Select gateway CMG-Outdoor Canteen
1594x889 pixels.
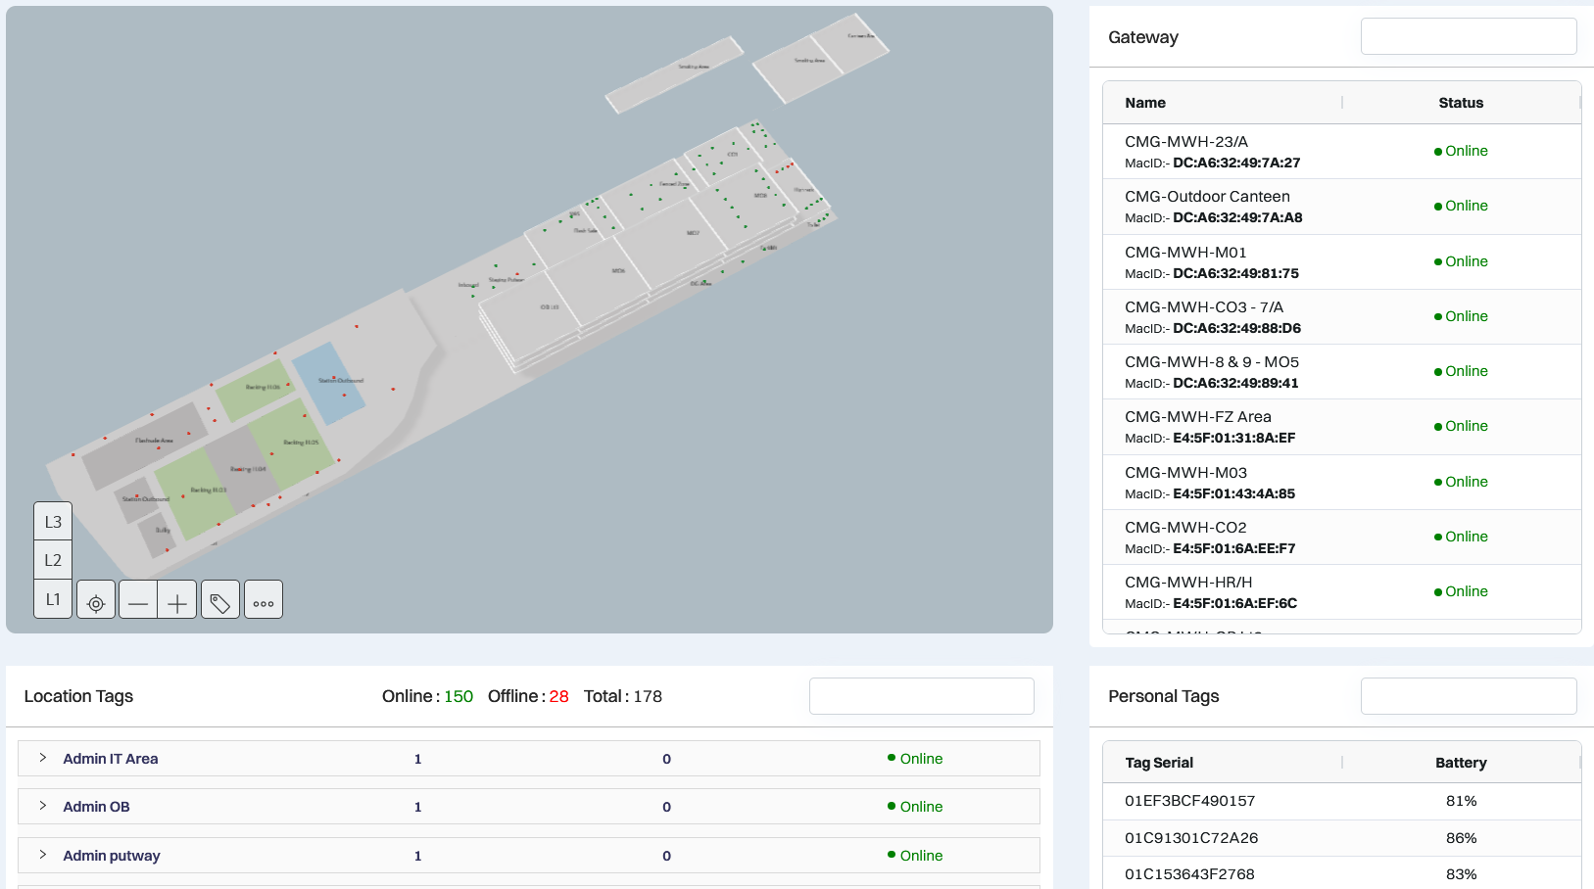point(1342,207)
